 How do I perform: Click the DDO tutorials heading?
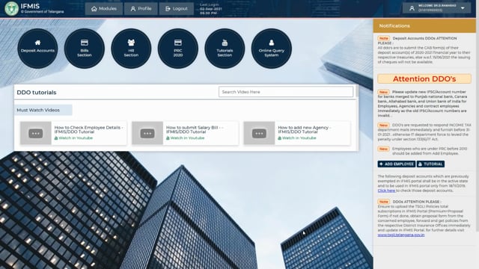37,93
